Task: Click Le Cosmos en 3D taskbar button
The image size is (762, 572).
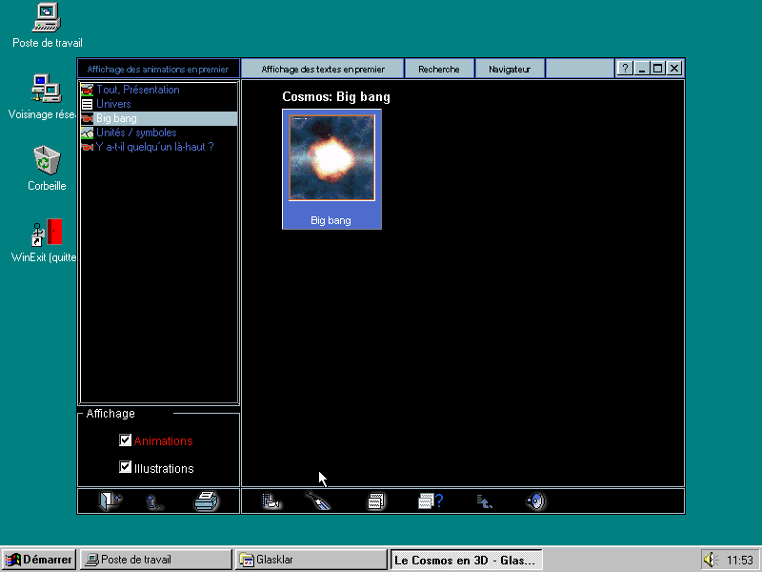Action: click(467, 560)
